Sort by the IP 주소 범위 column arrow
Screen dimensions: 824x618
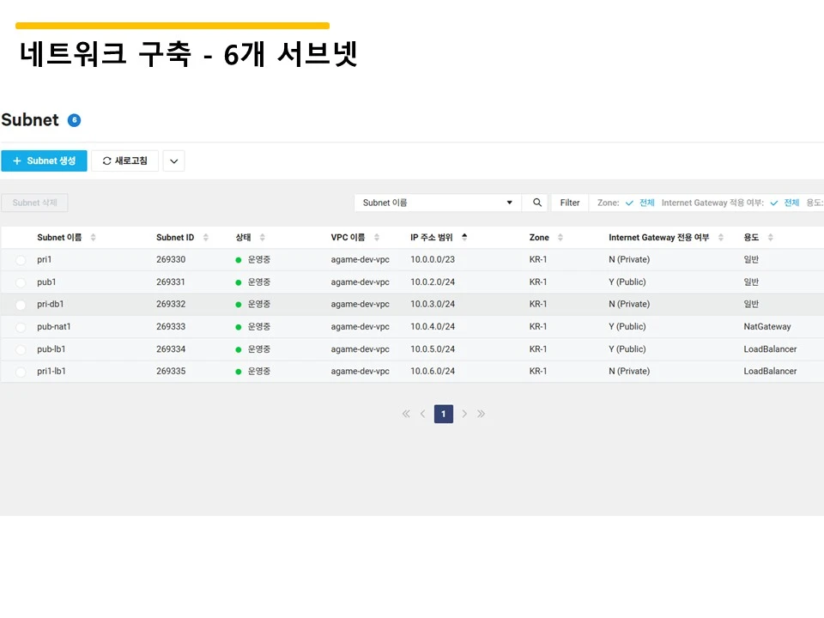point(463,237)
